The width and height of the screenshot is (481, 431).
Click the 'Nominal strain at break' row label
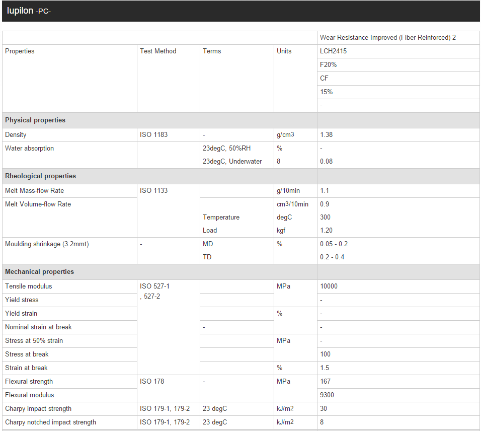(38, 327)
